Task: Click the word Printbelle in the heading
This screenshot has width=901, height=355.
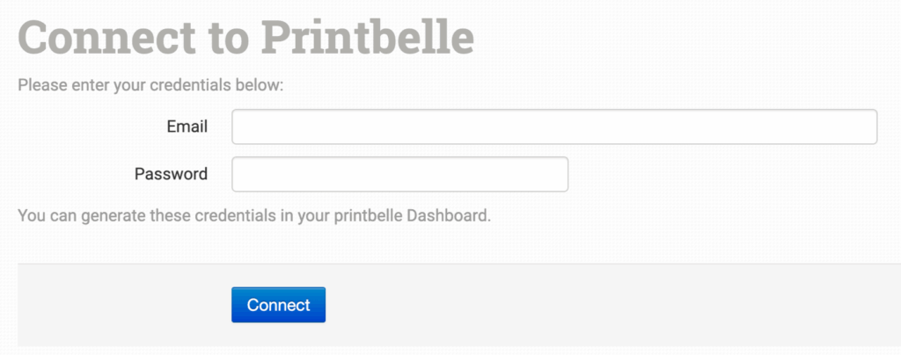Action: click(368, 38)
